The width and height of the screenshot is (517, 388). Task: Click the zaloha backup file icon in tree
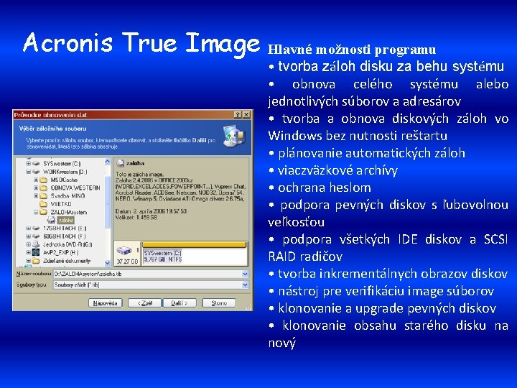(51, 220)
